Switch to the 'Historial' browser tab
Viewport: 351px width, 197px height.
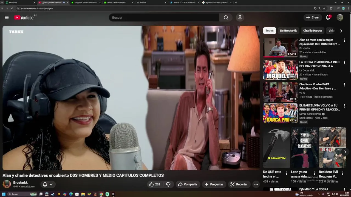151,2
